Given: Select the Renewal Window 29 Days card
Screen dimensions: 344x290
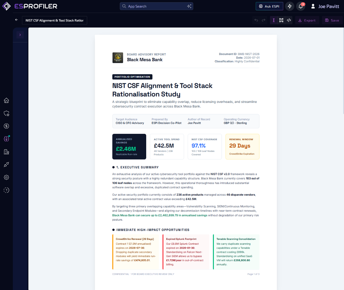Looking at the screenshot, I should point(242,146).
